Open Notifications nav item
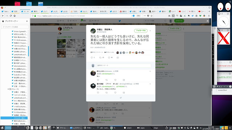The width and height of the screenshot is (232, 130). [83, 21]
